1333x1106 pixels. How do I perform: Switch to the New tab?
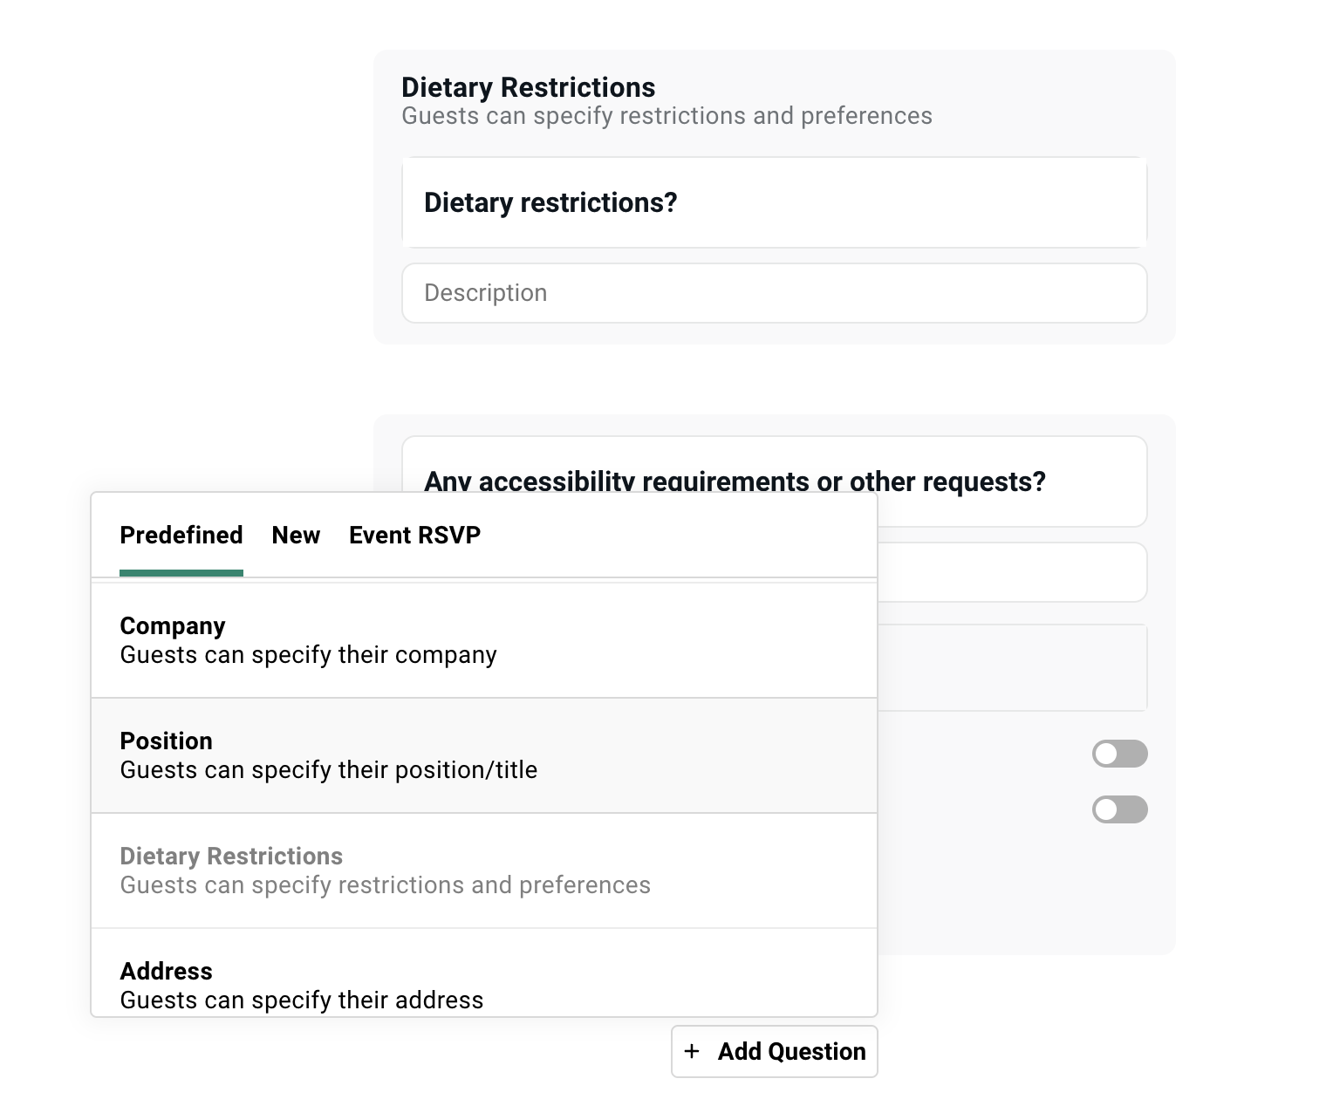point(296,535)
